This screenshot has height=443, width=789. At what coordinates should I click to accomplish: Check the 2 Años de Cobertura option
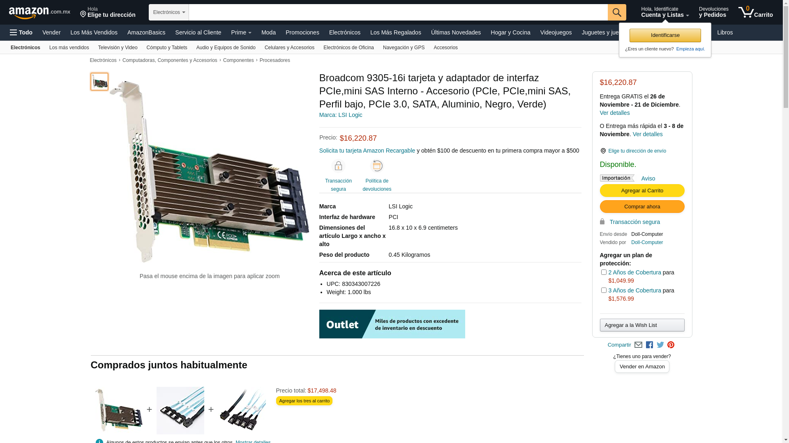click(604, 272)
